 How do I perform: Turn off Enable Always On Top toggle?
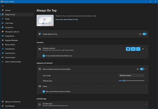point(145,34)
